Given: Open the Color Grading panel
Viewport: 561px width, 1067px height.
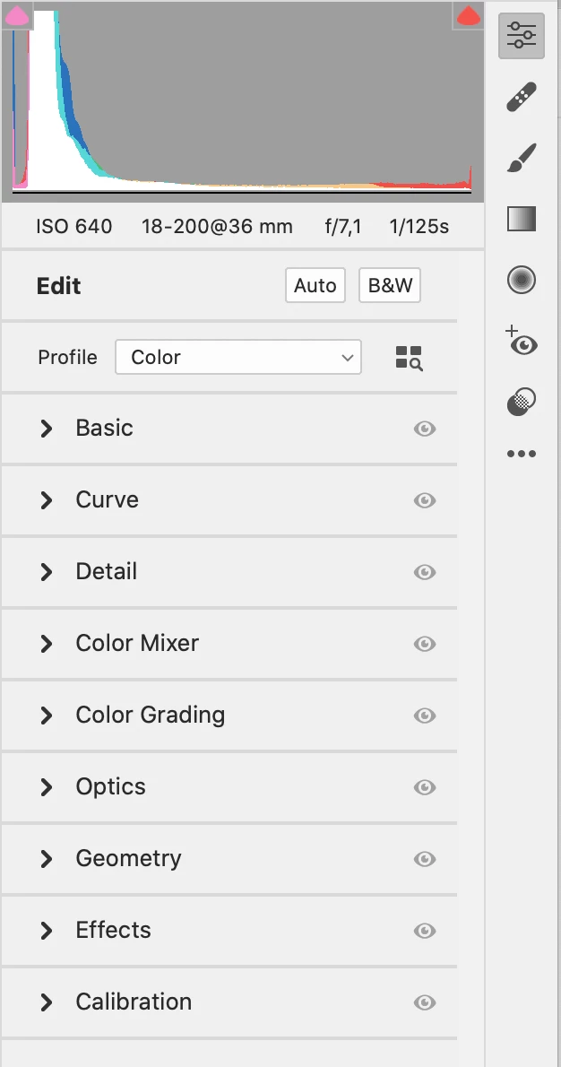Looking at the screenshot, I should coord(150,716).
